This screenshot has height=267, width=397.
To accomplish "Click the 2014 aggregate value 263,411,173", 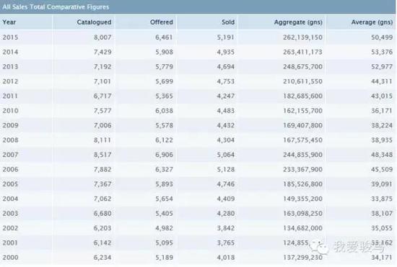I will click(303, 52).
